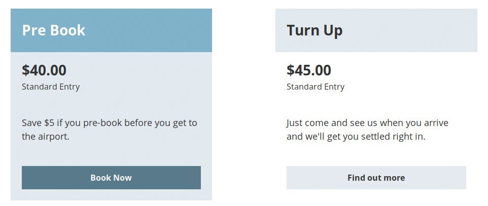Click the $45.00 price
This screenshot has width=488, height=206.
[x=309, y=70]
